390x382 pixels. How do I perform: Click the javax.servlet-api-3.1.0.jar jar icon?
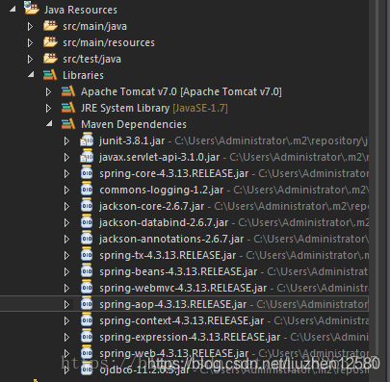[x=87, y=156]
